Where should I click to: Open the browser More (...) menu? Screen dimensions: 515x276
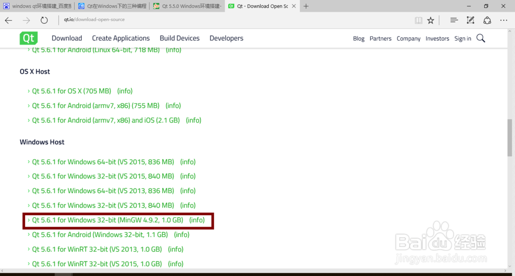(x=504, y=21)
